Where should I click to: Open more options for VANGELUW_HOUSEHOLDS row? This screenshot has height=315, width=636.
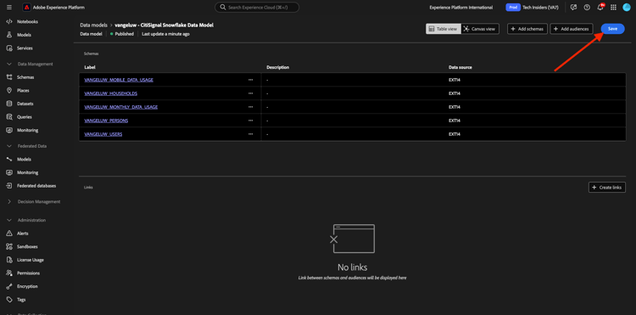pos(250,93)
